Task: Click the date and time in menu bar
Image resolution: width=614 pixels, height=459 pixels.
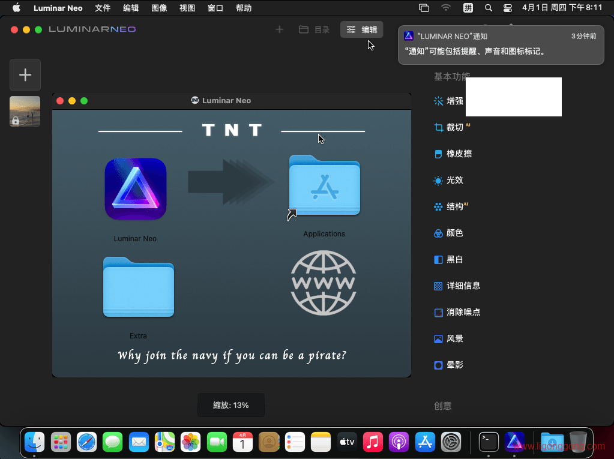Action: tap(562, 8)
